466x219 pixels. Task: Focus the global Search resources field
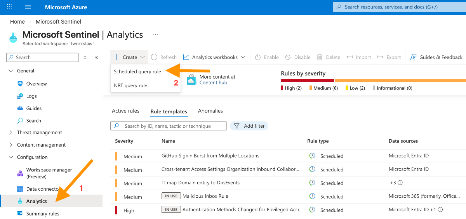coord(400,7)
